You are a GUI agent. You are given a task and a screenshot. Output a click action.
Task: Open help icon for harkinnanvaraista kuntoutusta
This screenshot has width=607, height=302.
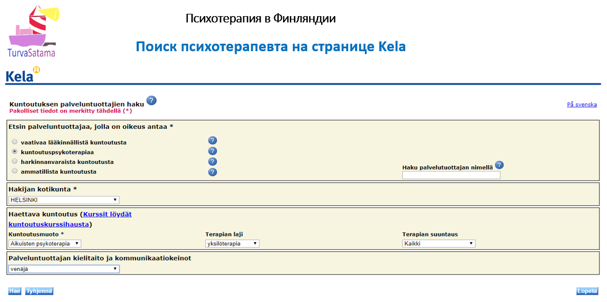213,162
